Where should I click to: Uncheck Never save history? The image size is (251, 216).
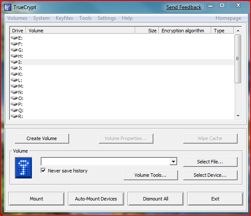tap(43, 170)
